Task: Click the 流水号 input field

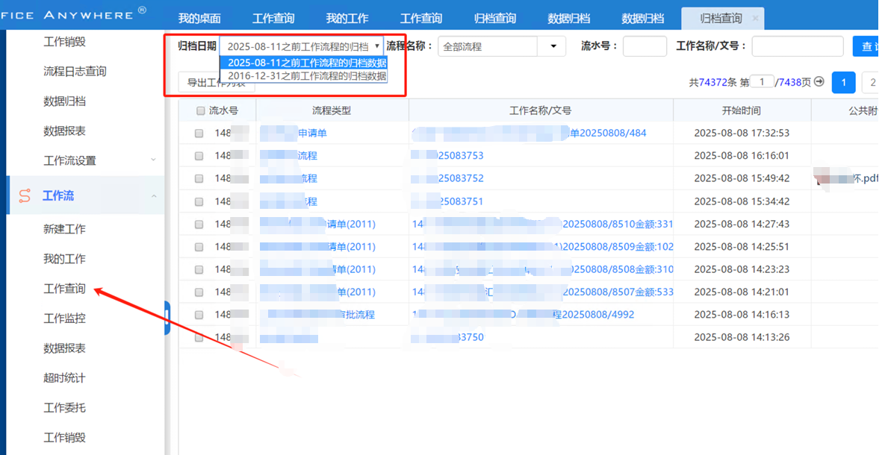Action: tap(645, 46)
